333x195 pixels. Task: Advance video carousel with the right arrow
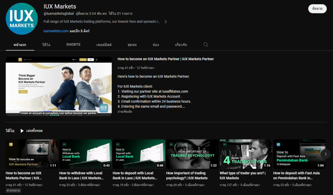pyautogui.click(x=326, y=154)
